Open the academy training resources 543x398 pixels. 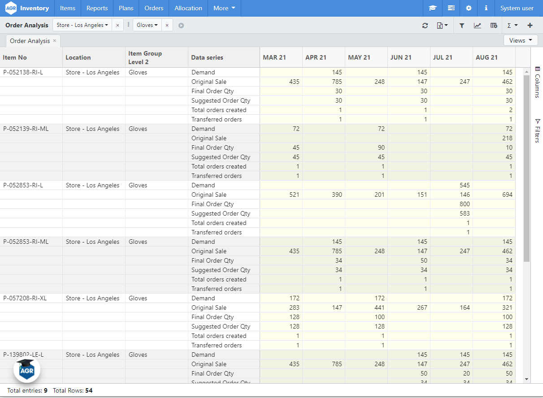432,8
